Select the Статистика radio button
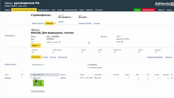Viewport: 174px width, 98px height. click(x=88, y=65)
